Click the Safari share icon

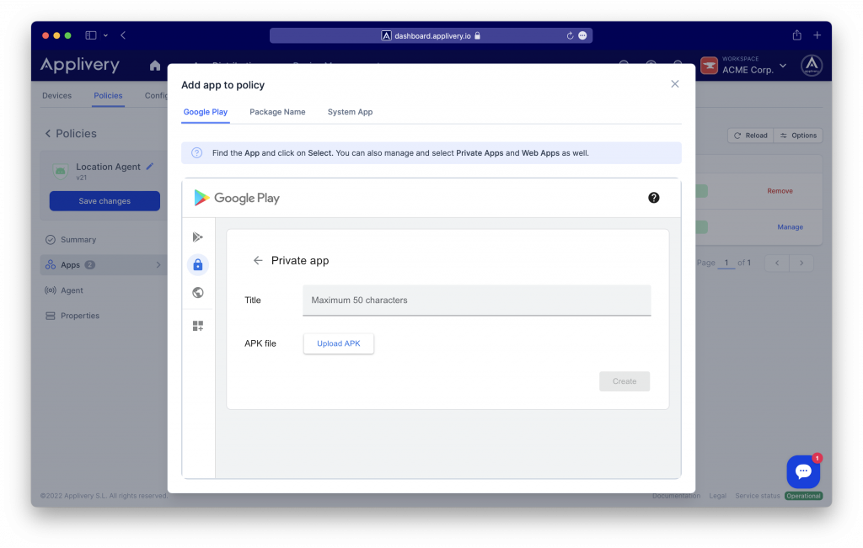point(796,35)
